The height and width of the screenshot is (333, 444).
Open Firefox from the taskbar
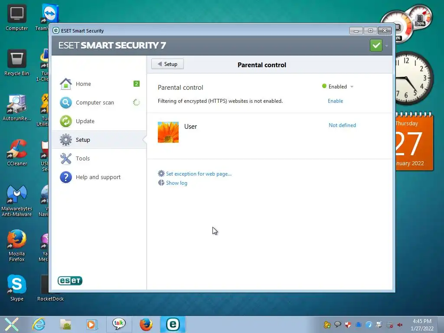tap(146, 324)
